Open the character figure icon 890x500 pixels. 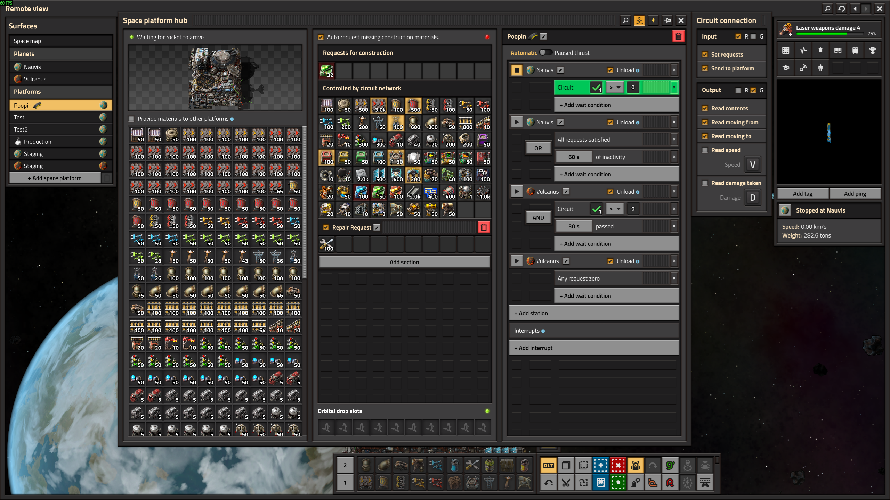pos(820,68)
